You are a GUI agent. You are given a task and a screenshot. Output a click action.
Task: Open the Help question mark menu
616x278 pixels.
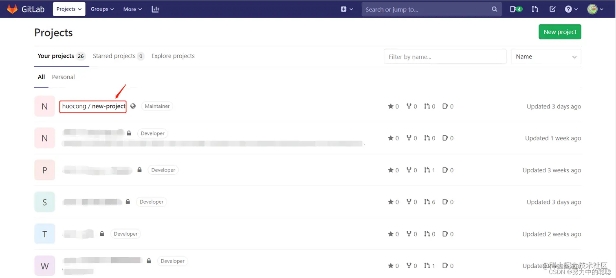pos(571,9)
